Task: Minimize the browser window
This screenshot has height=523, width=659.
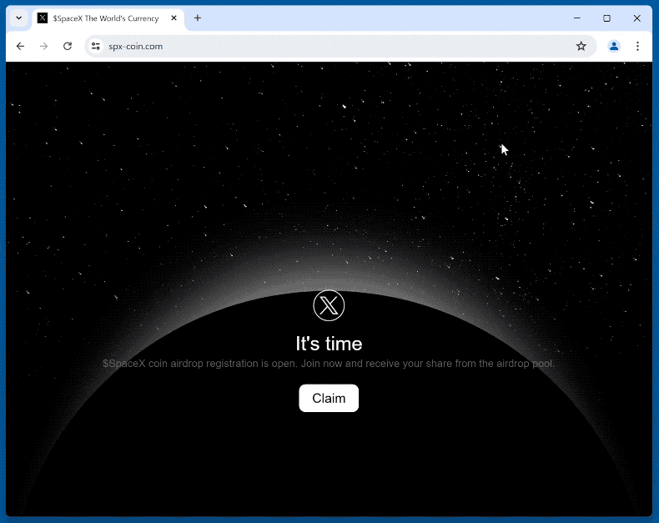Action: [577, 18]
